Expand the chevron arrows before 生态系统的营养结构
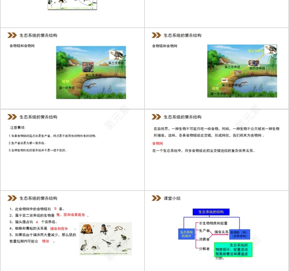289x271 pixels. [x=11, y=35]
